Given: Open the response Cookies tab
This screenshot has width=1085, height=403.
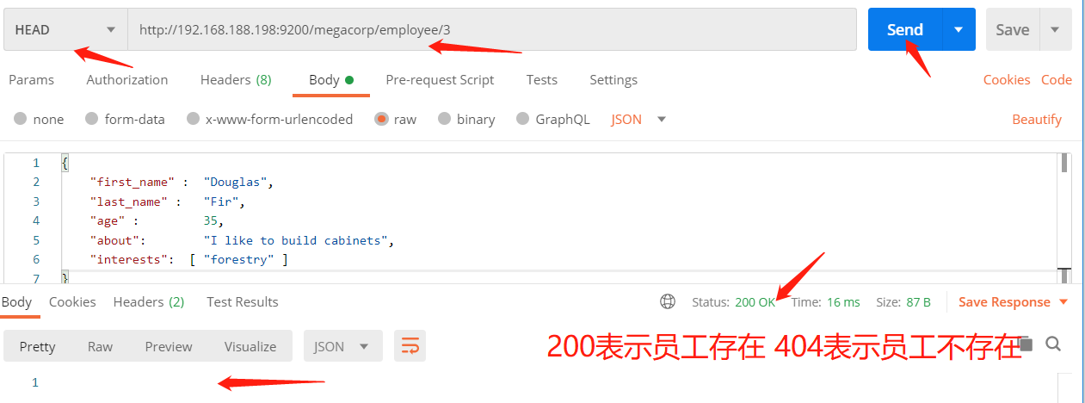Looking at the screenshot, I should pyautogui.click(x=72, y=301).
